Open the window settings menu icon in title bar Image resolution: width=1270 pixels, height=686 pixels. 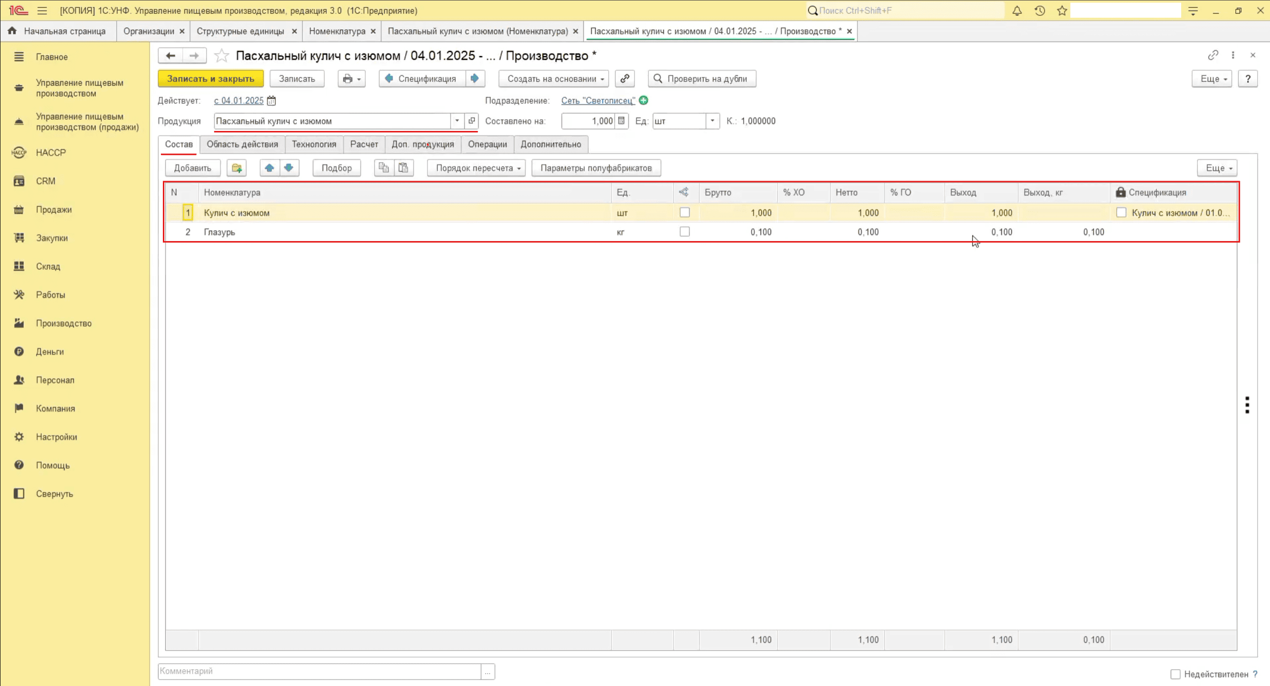coord(1193,10)
